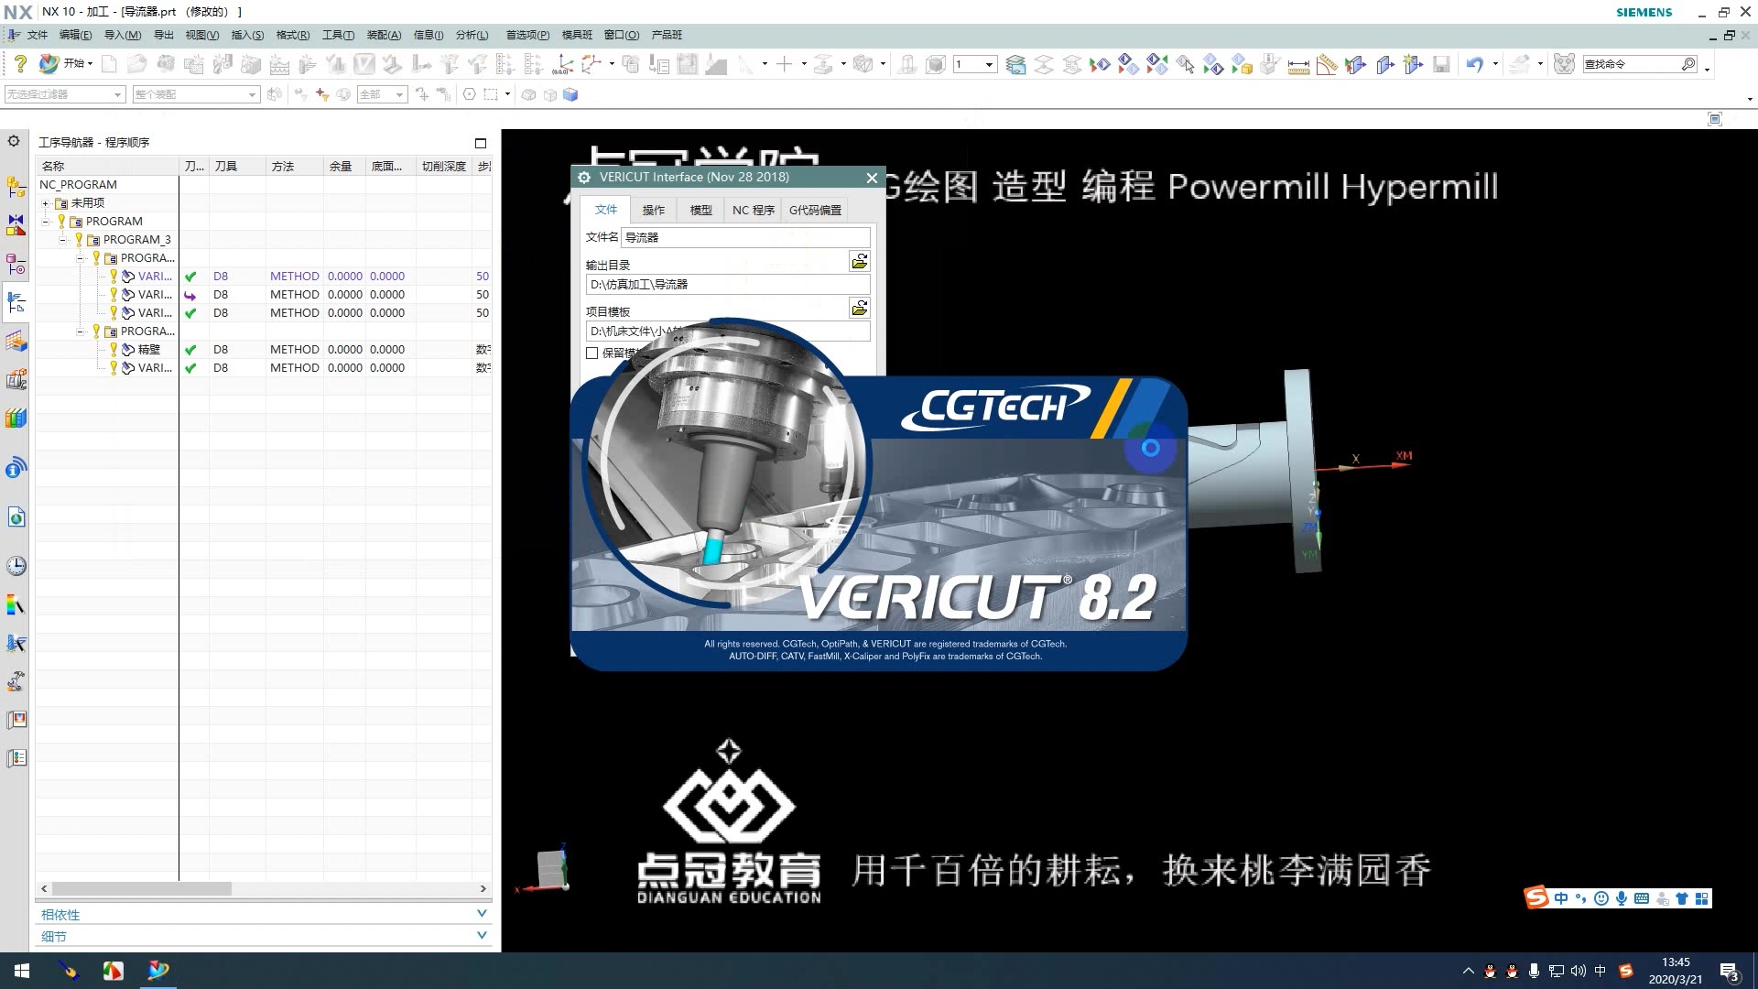Open the browse folder icon beside 输出目录
This screenshot has height=989, width=1758.
tap(859, 262)
